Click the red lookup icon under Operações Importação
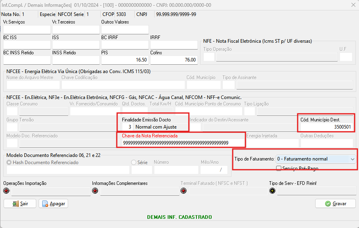Image resolution: width=359 pixels, height=228 pixels. point(6,190)
